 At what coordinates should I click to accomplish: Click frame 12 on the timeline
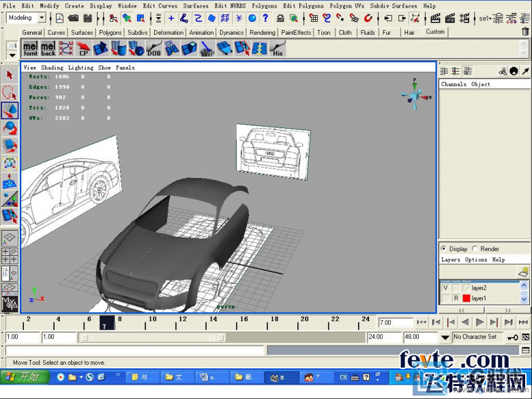(183, 323)
